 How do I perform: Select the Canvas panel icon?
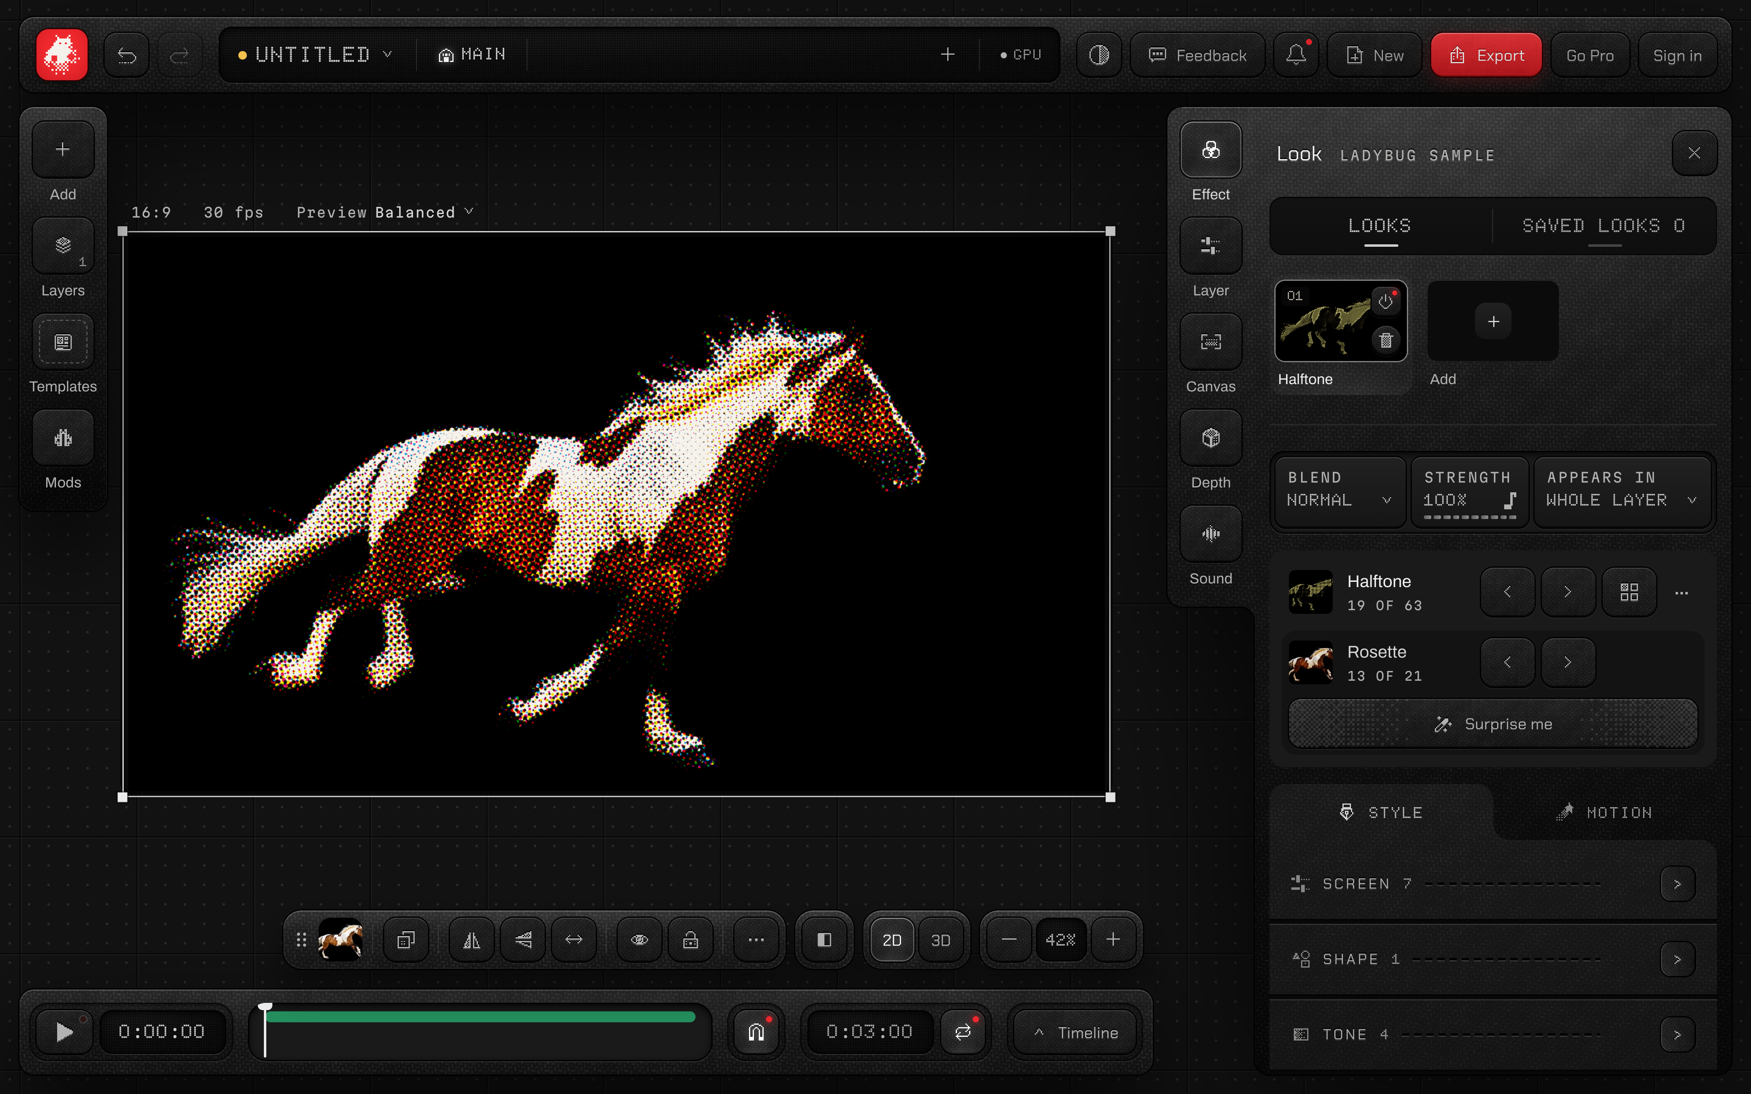(1211, 342)
